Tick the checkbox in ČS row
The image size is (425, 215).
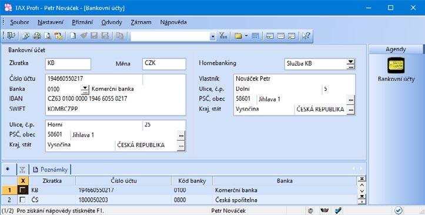click(23, 200)
